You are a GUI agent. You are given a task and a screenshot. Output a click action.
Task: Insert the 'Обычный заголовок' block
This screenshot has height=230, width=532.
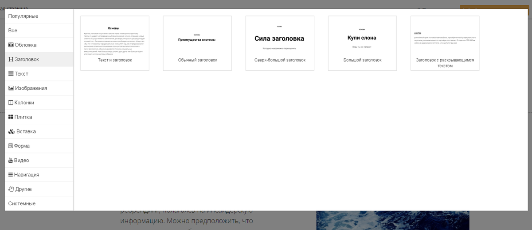[197, 43]
